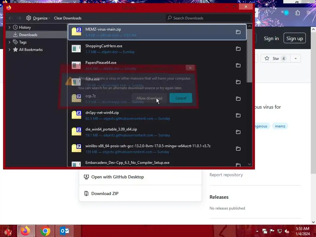Click Open with GitHub Desktop

click(140, 177)
